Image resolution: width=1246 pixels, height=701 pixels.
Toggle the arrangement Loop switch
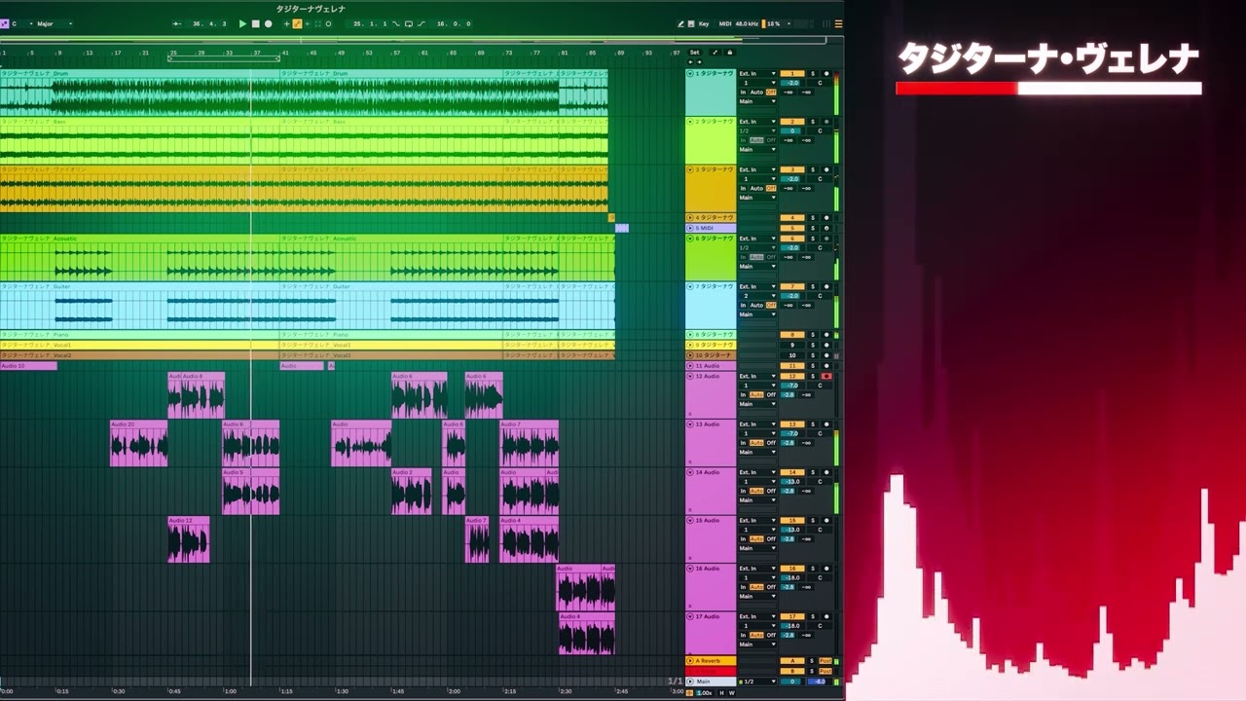click(408, 23)
